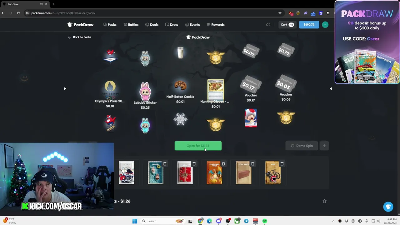Click Open for $5.75 button
The height and width of the screenshot is (225, 400).
click(198, 146)
